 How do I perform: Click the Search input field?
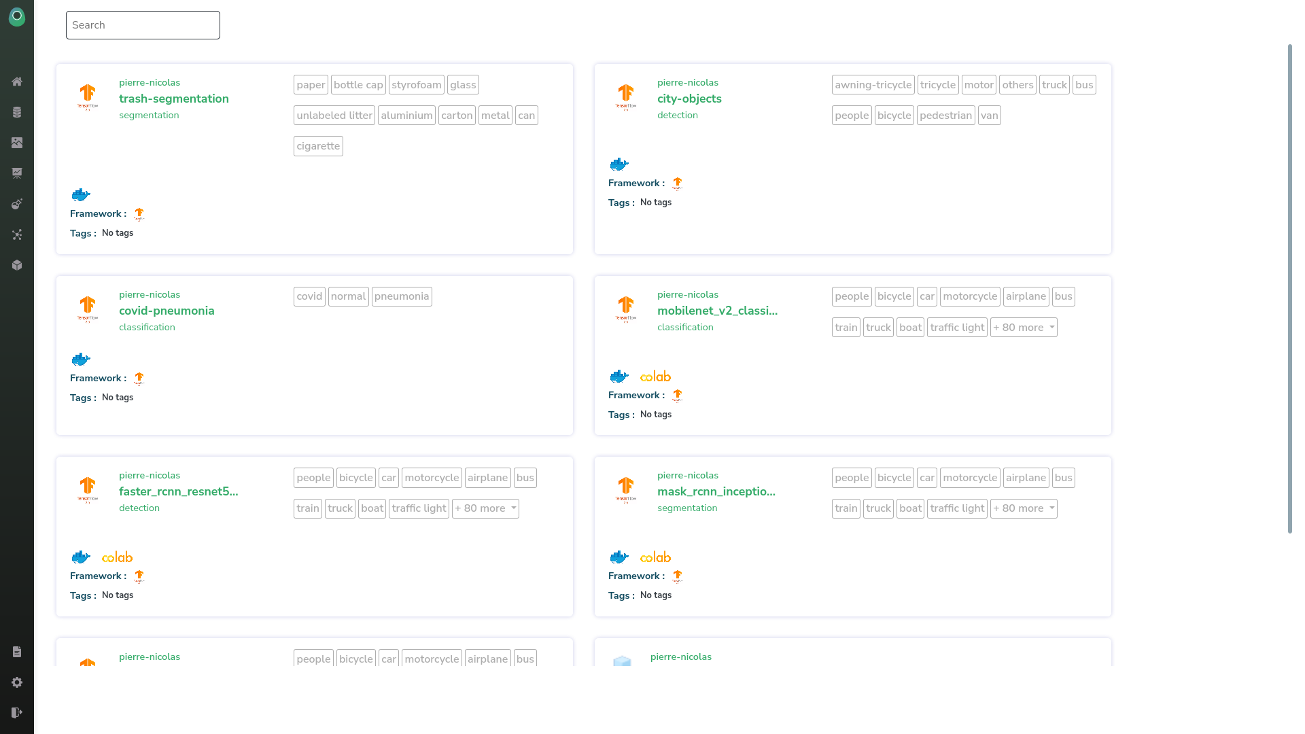click(x=143, y=25)
